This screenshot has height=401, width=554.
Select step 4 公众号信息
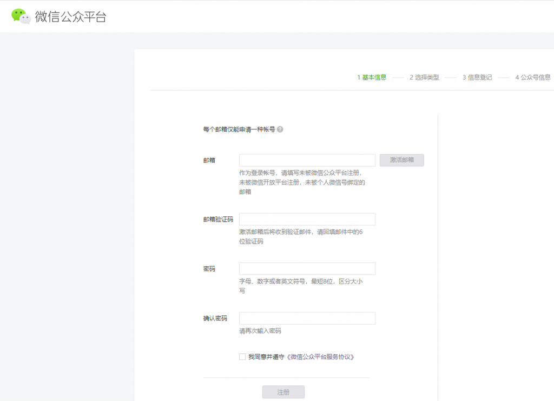tap(533, 77)
